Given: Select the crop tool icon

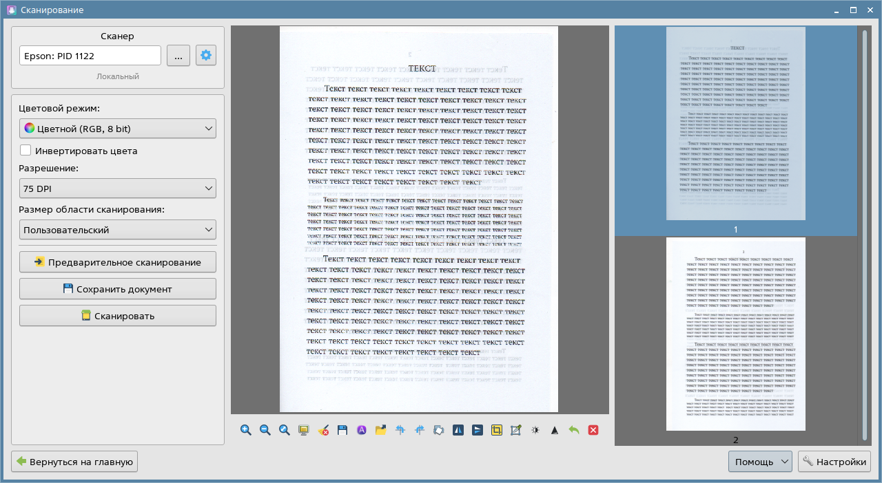Looking at the screenshot, I should pos(497,430).
